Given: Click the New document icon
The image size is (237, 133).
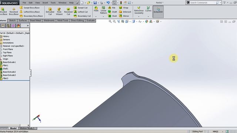Looking at the screenshot, I should point(82,3).
